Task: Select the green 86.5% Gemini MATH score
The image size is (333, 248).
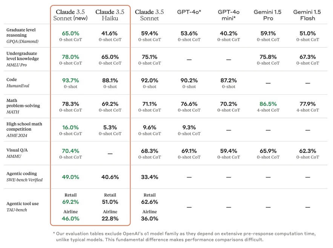Action: point(268,104)
